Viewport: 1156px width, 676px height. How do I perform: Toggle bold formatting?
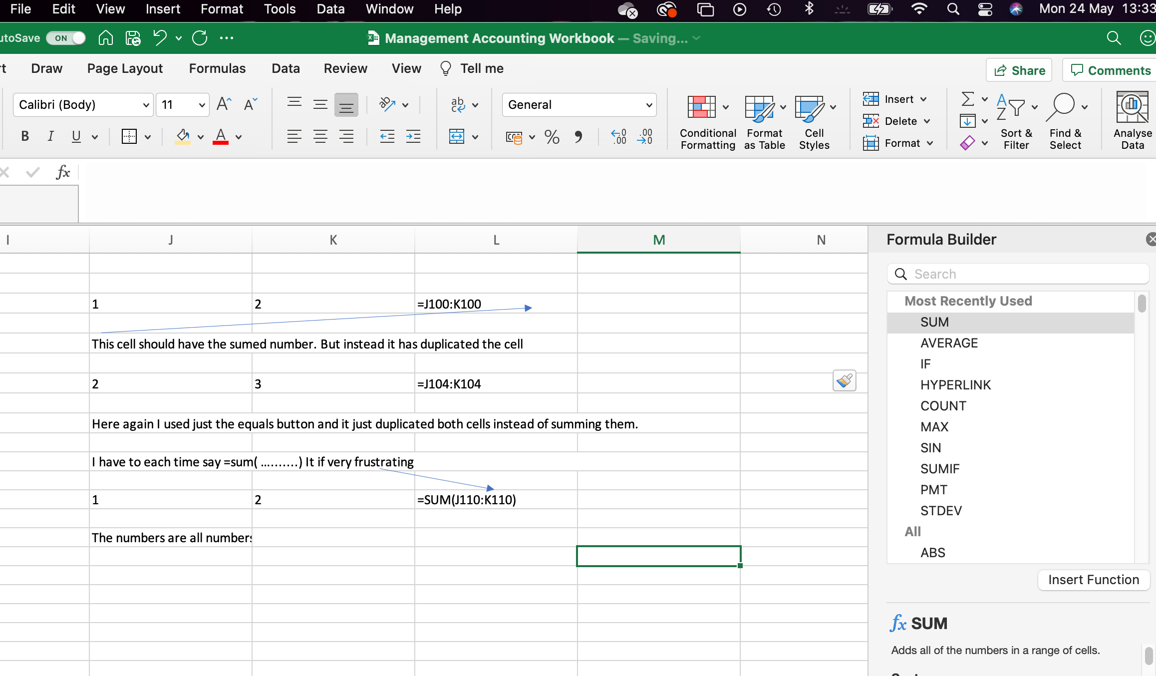(24, 136)
